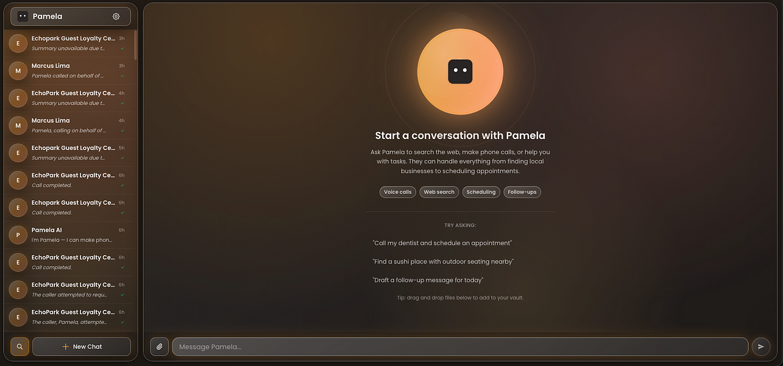This screenshot has width=783, height=366.
Task: Open Marcus Lima chat "Pamela, calling on behalf"
Action: click(68, 126)
